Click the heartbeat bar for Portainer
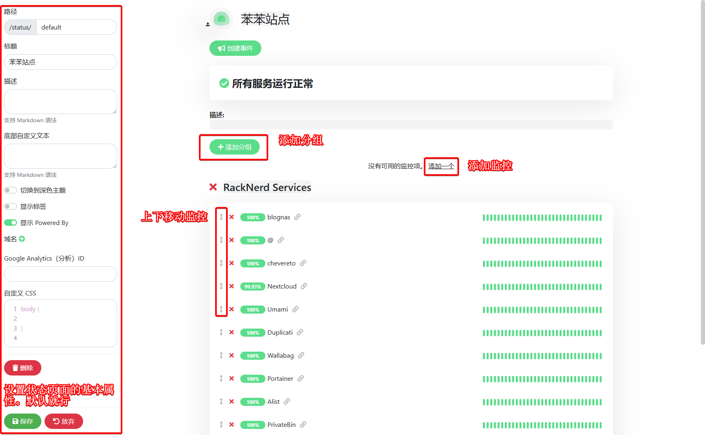The width and height of the screenshot is (705, 435). (x=542, y=379)
